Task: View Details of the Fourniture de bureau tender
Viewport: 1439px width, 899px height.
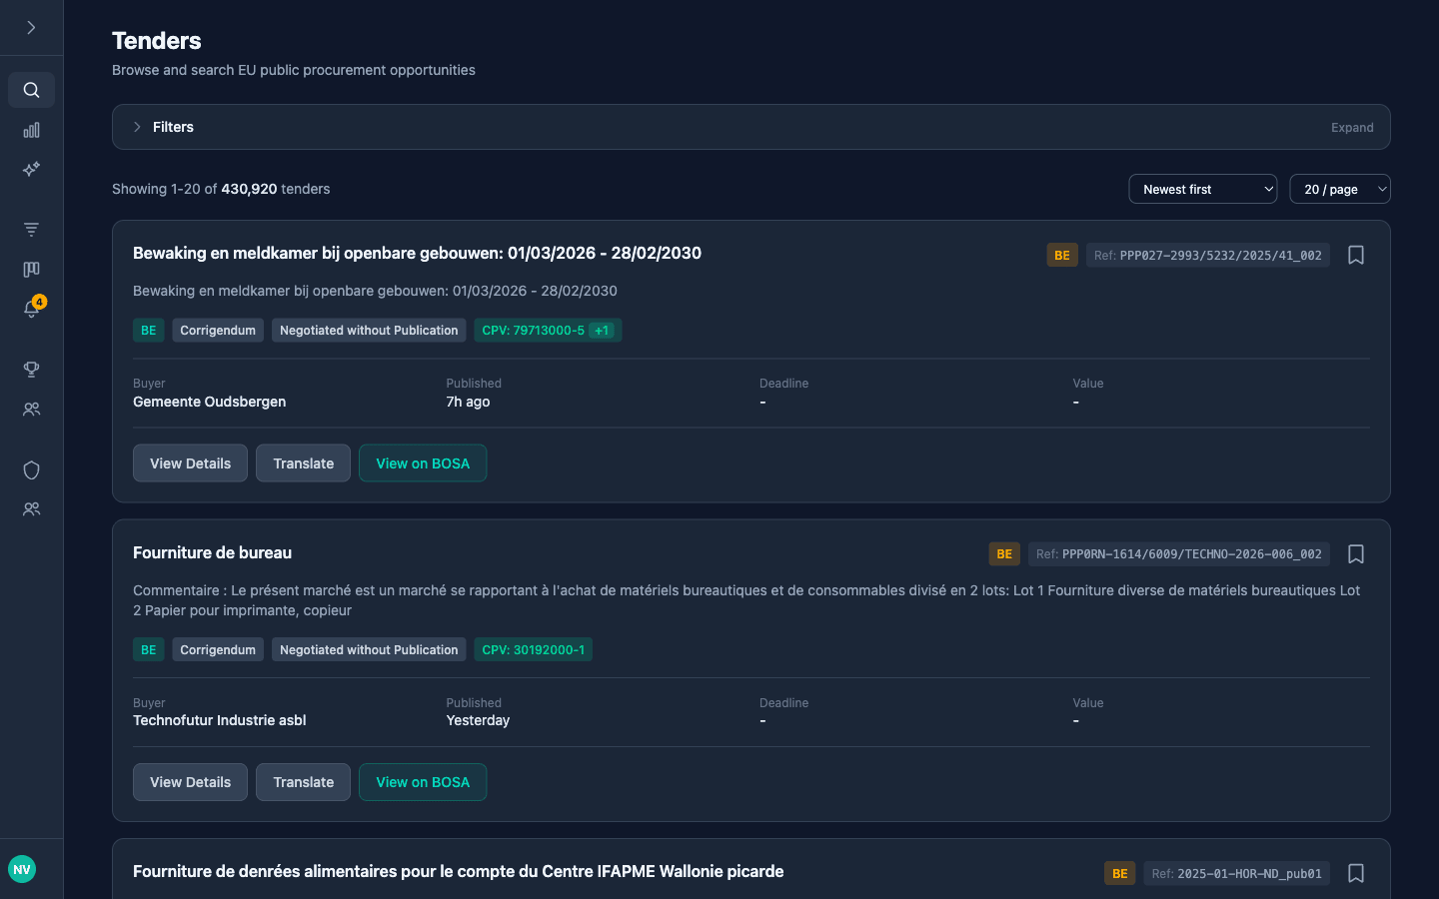Action: coord(190,782)
